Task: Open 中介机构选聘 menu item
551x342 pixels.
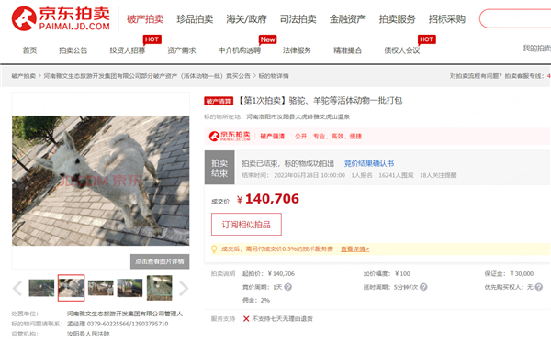Action: pos(240,50)
